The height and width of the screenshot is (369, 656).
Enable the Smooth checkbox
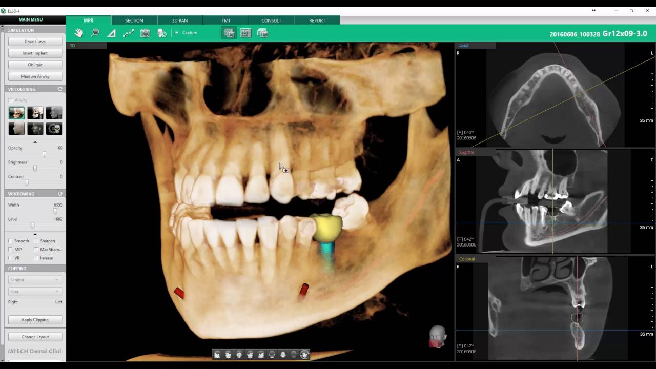[x=11, y=241]
